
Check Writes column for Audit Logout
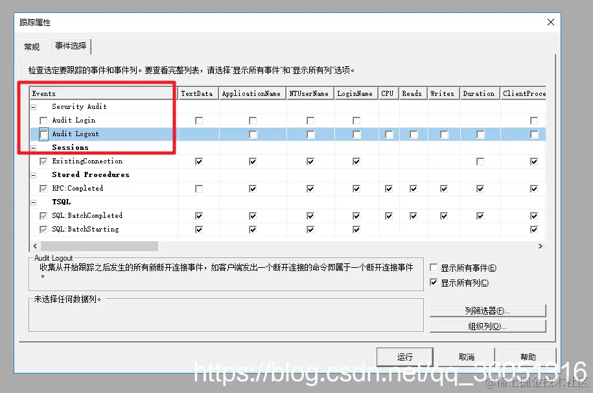(444, 134)
